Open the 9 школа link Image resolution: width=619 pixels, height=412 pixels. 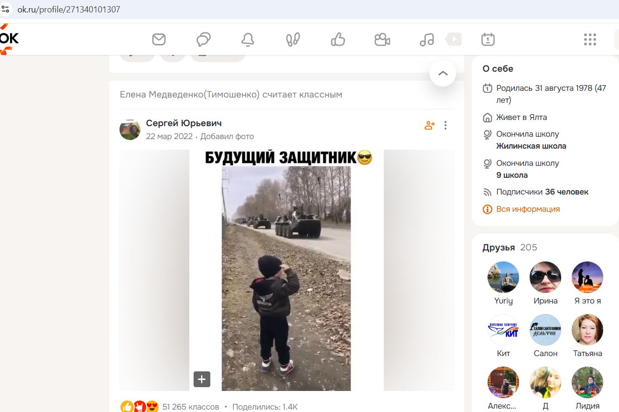tap(512, 175)
